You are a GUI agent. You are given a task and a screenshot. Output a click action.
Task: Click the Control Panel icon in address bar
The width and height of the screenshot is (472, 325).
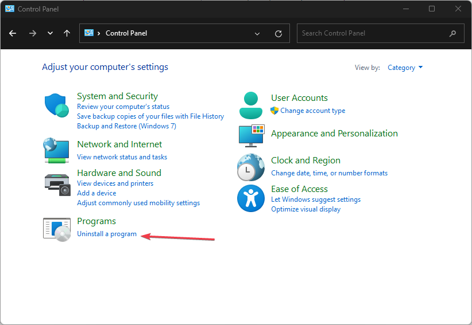pos(89,33)
